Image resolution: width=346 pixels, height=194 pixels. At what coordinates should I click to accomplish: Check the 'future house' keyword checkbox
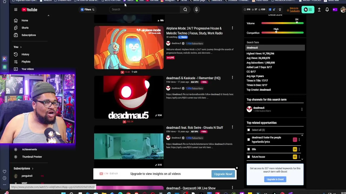point(249,157)
